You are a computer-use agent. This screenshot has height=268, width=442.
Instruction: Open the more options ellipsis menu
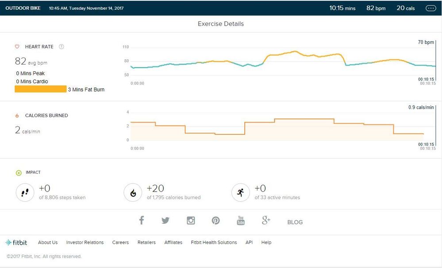pyautogui.click(x=430, y=8)
